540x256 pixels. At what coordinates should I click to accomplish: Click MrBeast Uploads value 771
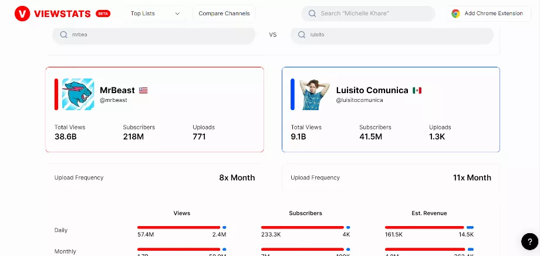[x=199, y=136]
